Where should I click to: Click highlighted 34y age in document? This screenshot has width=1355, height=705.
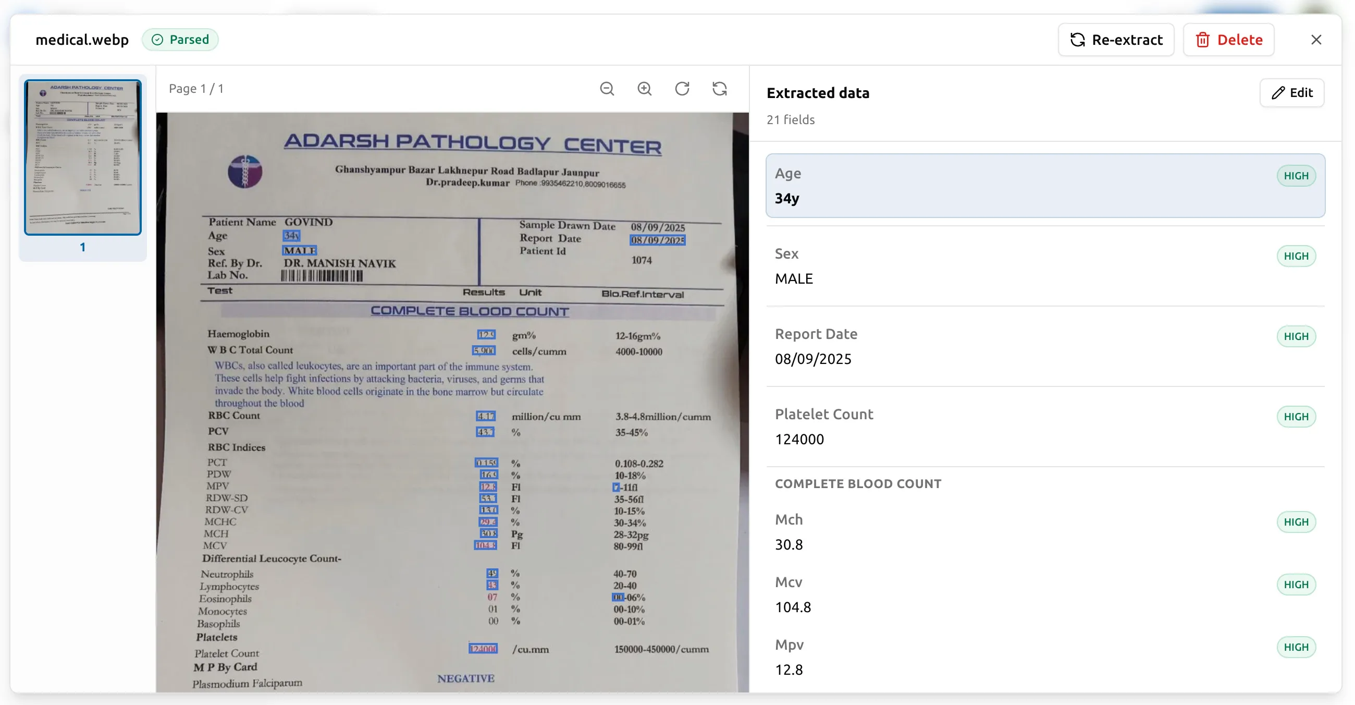[x=291, y=235]
